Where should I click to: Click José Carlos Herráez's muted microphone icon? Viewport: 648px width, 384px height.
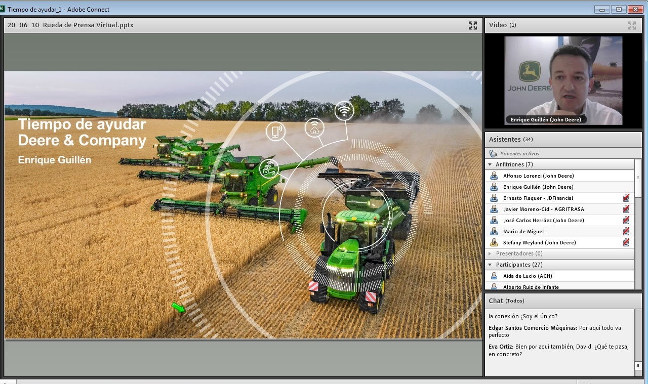coord(626,221)
